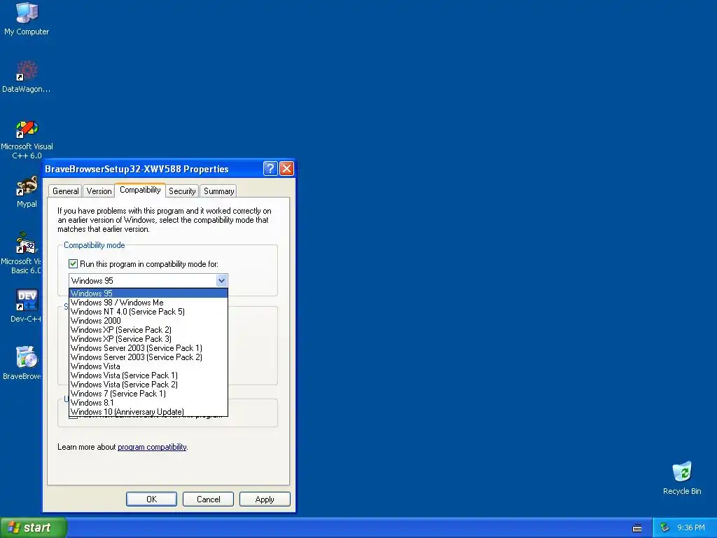The height and width of the screenshot is (538, 717).
Task: Open the program compatibility link
Action: (152, 447)
